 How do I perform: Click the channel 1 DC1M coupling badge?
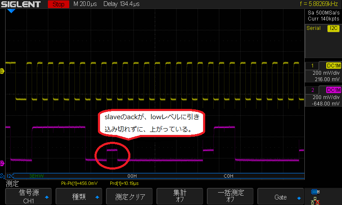pos(333,66)
